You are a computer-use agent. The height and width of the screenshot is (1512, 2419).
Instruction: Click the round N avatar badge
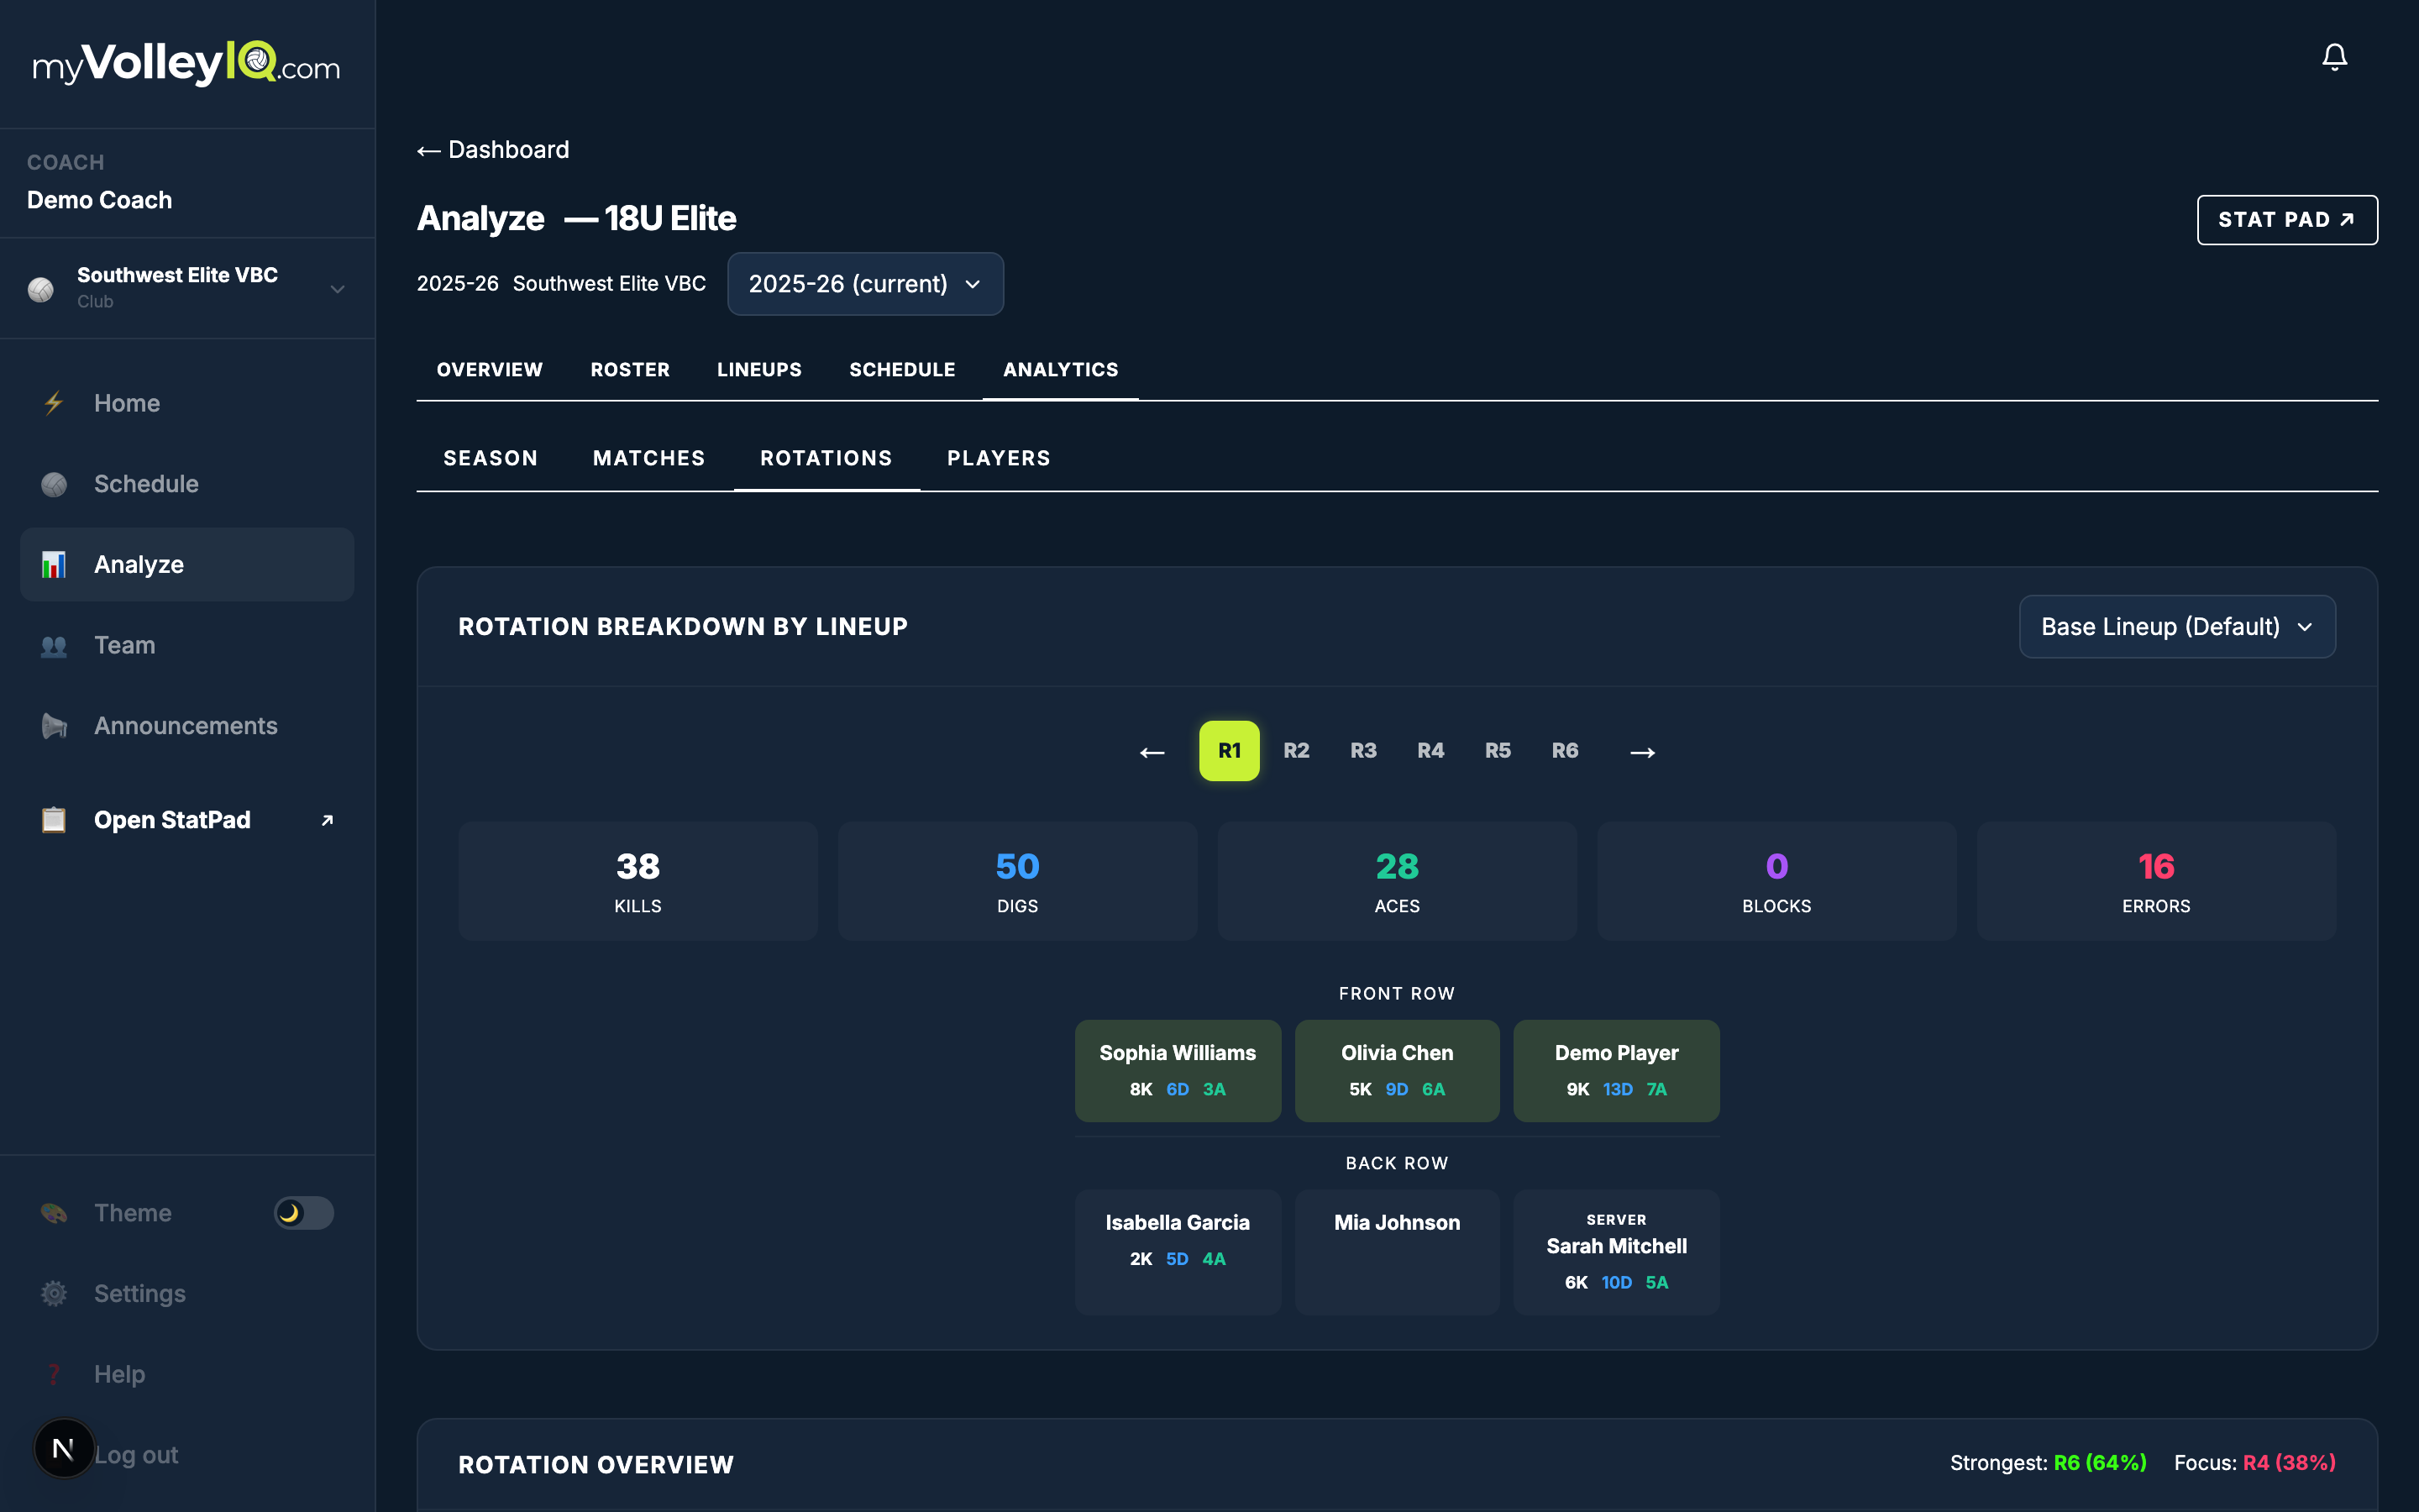tap(64, 1448)
